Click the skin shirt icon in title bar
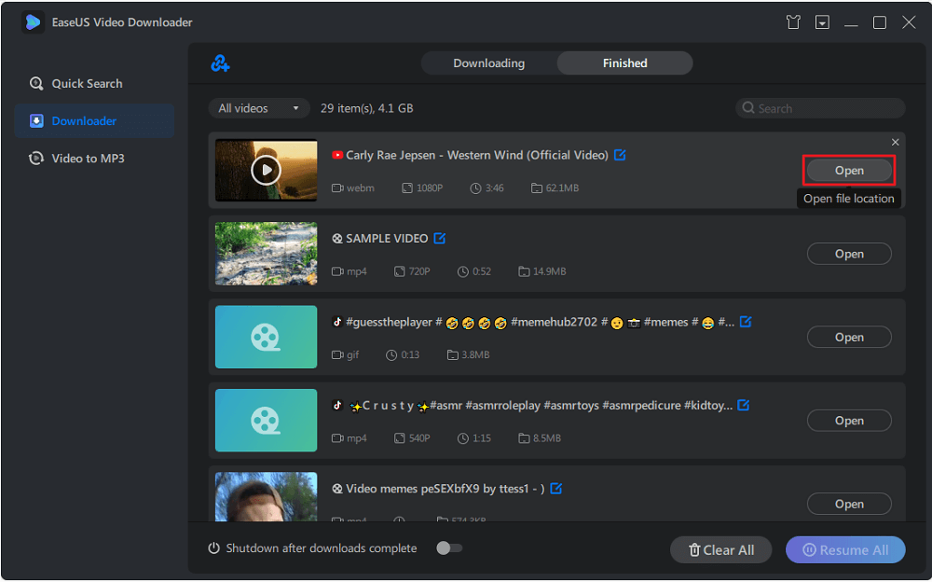This screenshot has width=932, height=582. (x=793, y=22)
